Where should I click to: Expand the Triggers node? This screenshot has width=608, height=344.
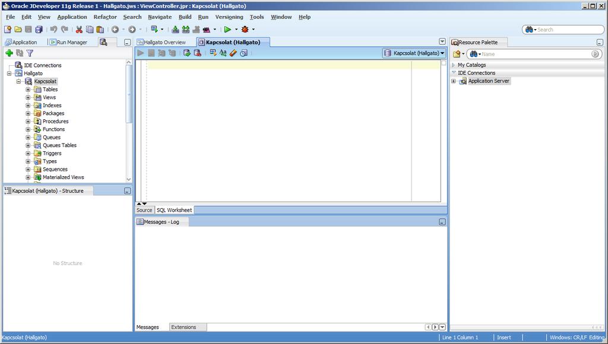click(28, 154)
